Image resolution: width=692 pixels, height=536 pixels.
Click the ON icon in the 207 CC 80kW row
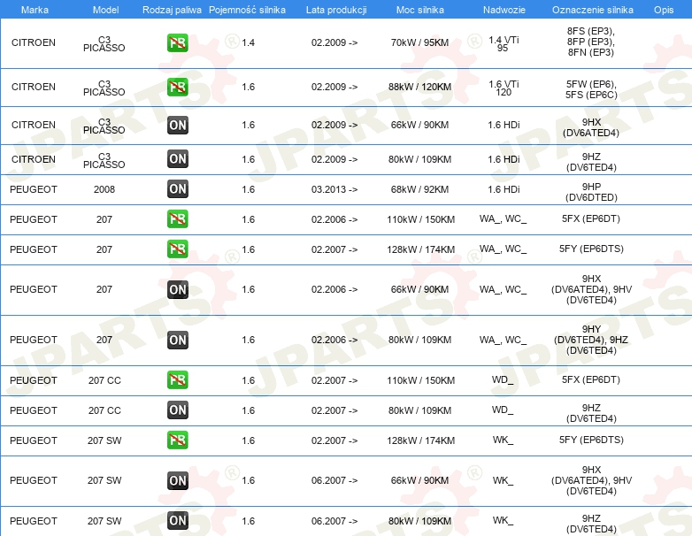tap(177, 410)
